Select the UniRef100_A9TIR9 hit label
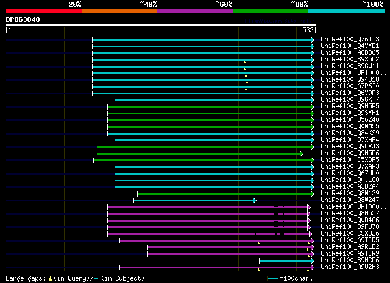The height and width of the screenshot is (283, 390). tap(350, 254)
